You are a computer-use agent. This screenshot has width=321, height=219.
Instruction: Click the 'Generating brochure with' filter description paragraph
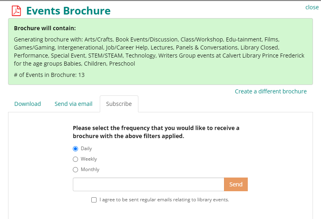click(x=159, y=52)
